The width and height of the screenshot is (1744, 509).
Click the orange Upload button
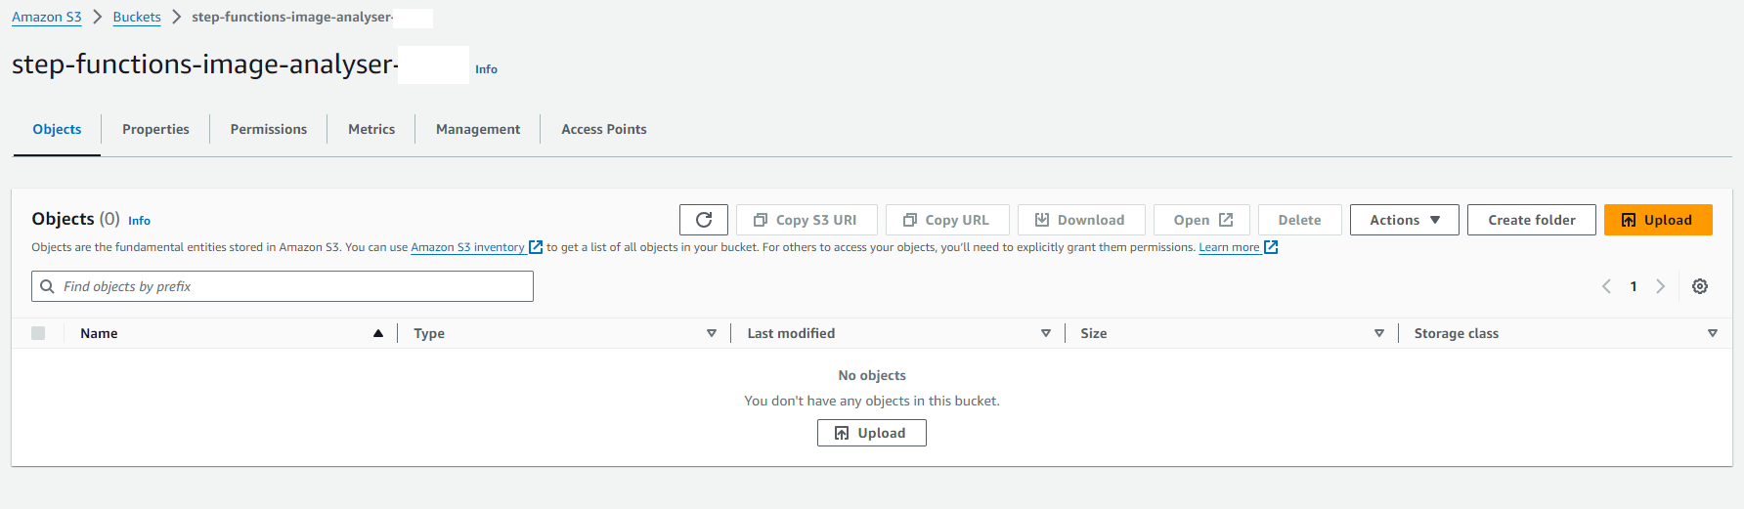click(x=1658, y=220)
